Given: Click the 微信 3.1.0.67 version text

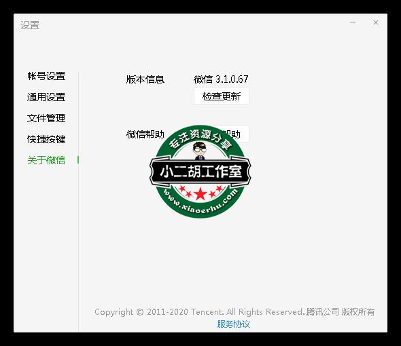Looking at the screenshot, I should pos(221,79).
